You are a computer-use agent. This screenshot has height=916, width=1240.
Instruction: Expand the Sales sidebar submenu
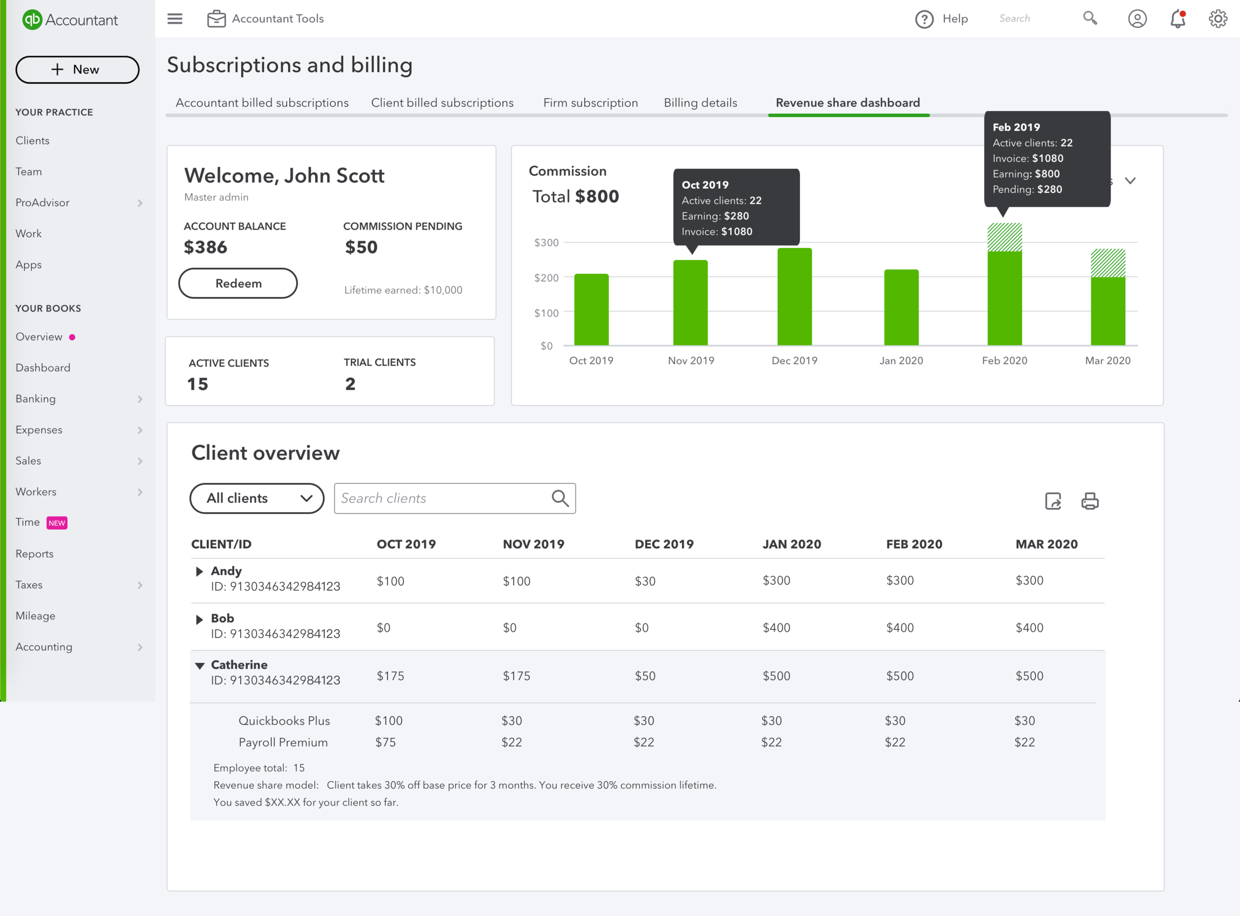[140, 461]
